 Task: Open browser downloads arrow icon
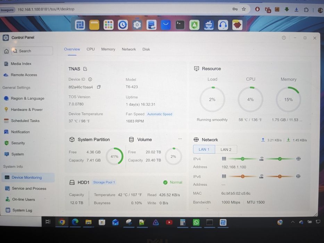click(296, 9)
